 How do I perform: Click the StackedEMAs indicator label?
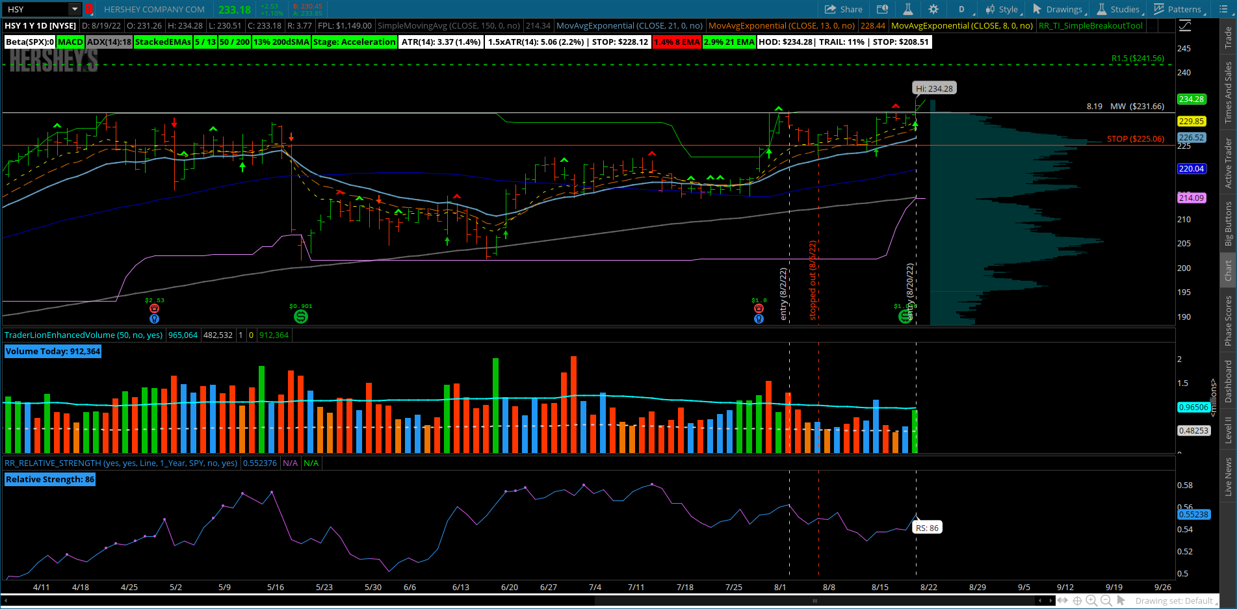tap(163, 42)
